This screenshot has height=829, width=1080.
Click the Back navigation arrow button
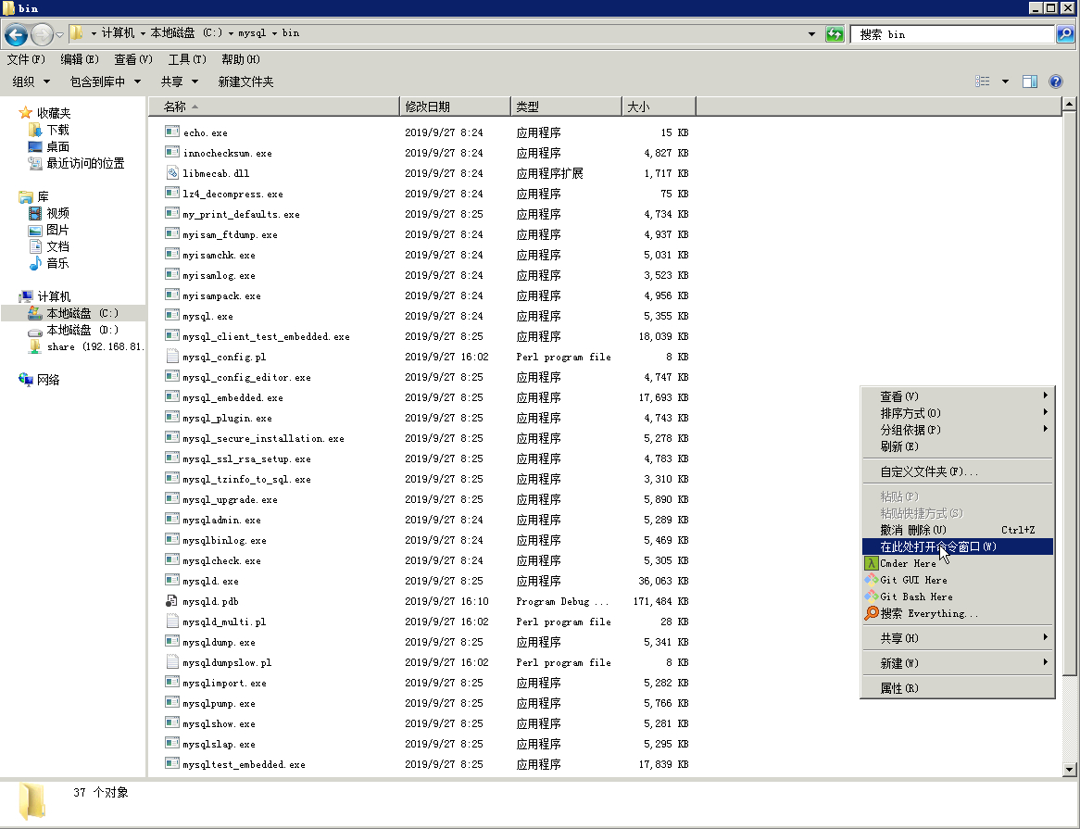(17, 33)
